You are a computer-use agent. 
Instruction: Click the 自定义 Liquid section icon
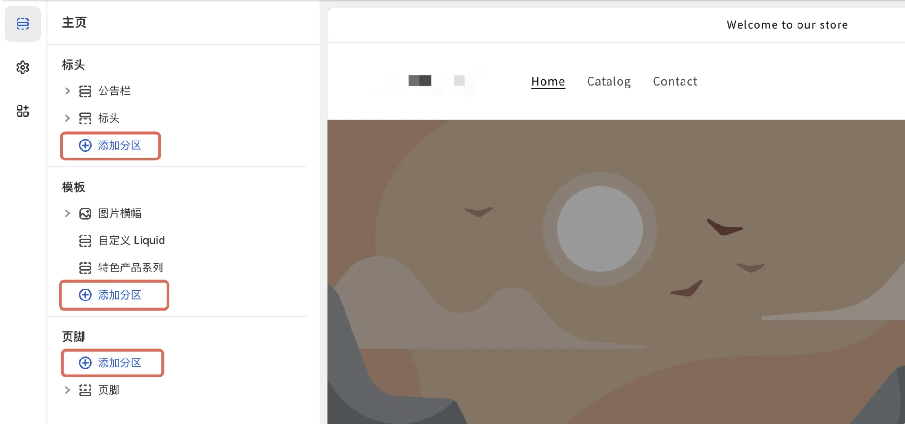point(85,241)
